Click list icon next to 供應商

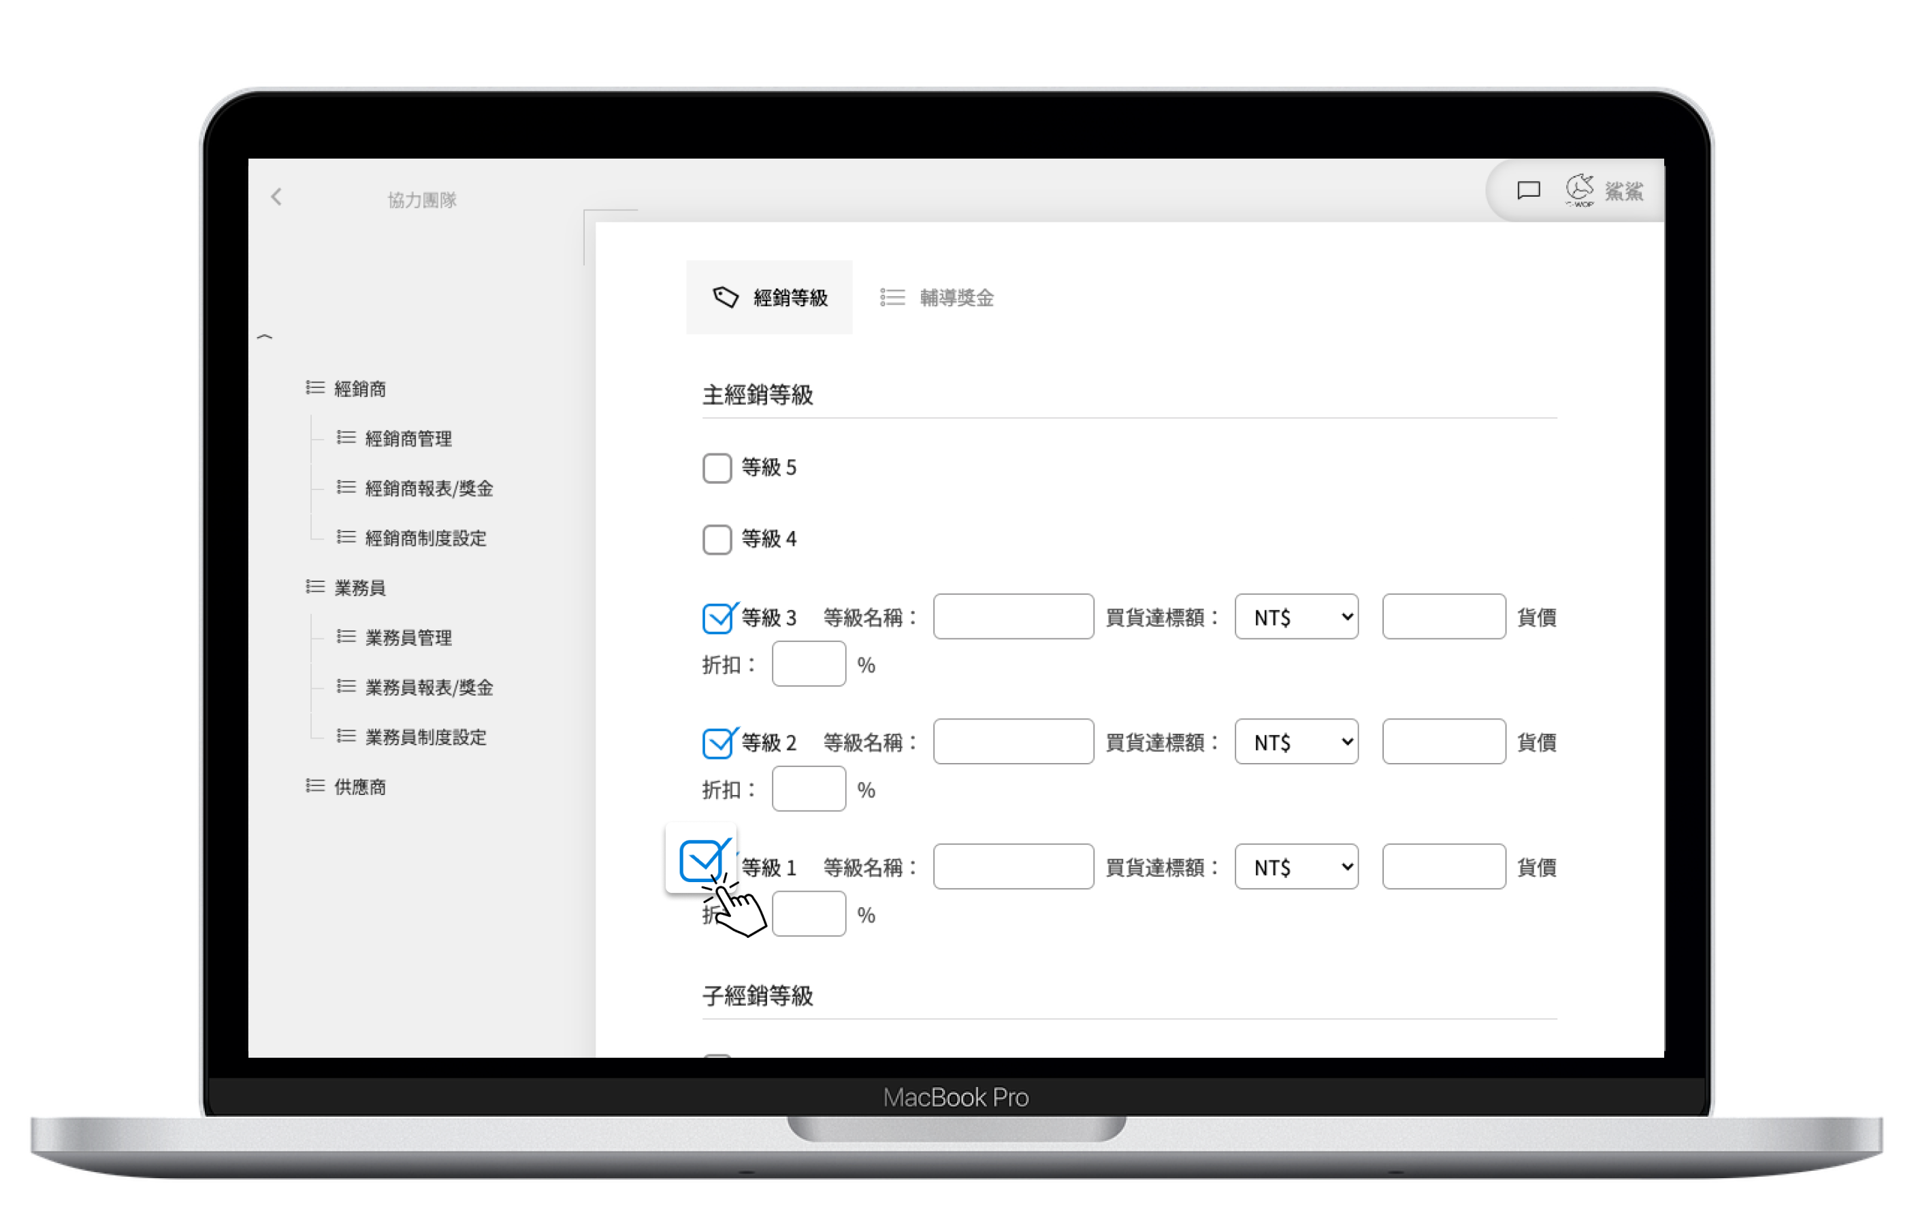tap(316, 786)
